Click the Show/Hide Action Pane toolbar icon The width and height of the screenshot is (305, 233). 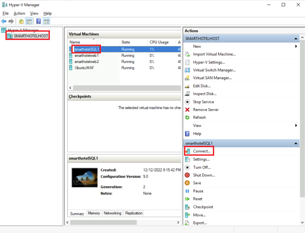coord(46,21)
